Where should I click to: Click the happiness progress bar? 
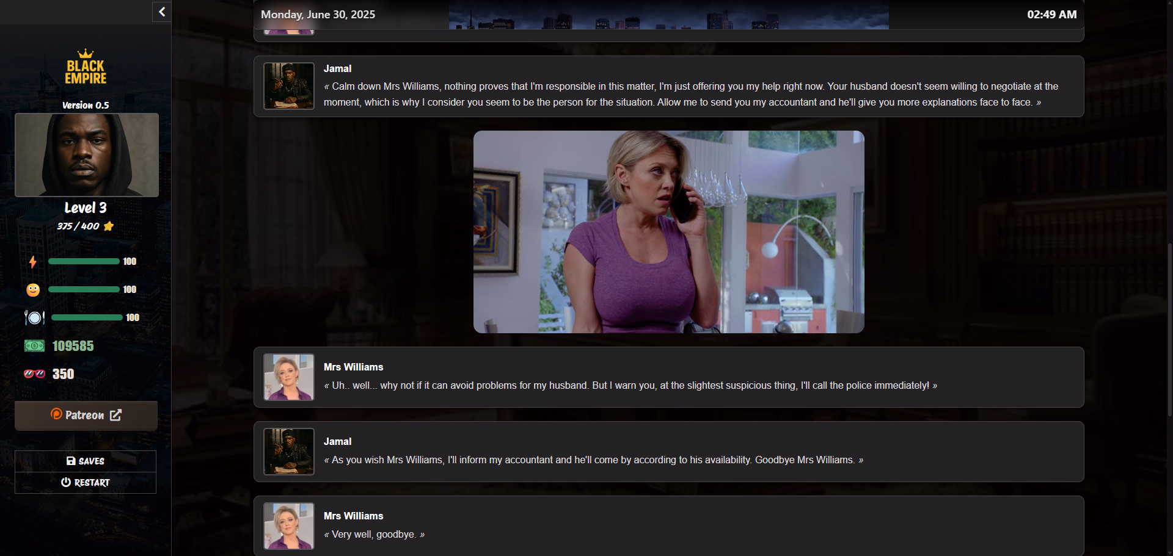coord(84,289)
